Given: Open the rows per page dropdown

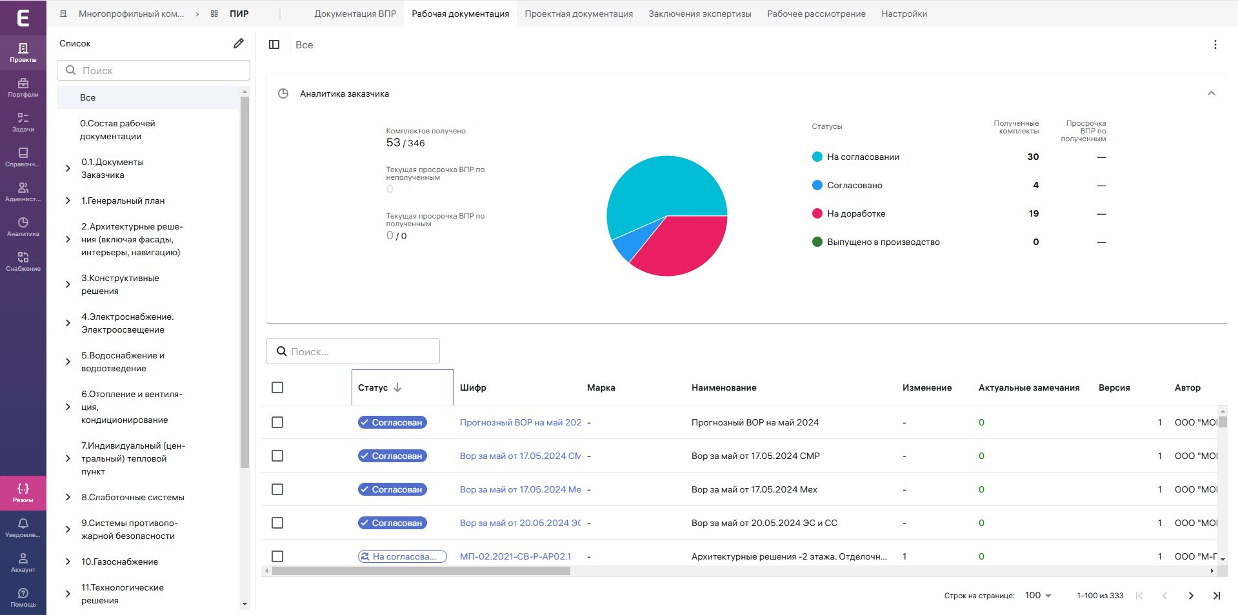Looking at the screenshot, I should 1038,596.
